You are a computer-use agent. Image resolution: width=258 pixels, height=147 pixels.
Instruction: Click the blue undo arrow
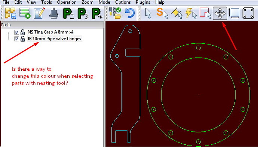pos(130,13)
